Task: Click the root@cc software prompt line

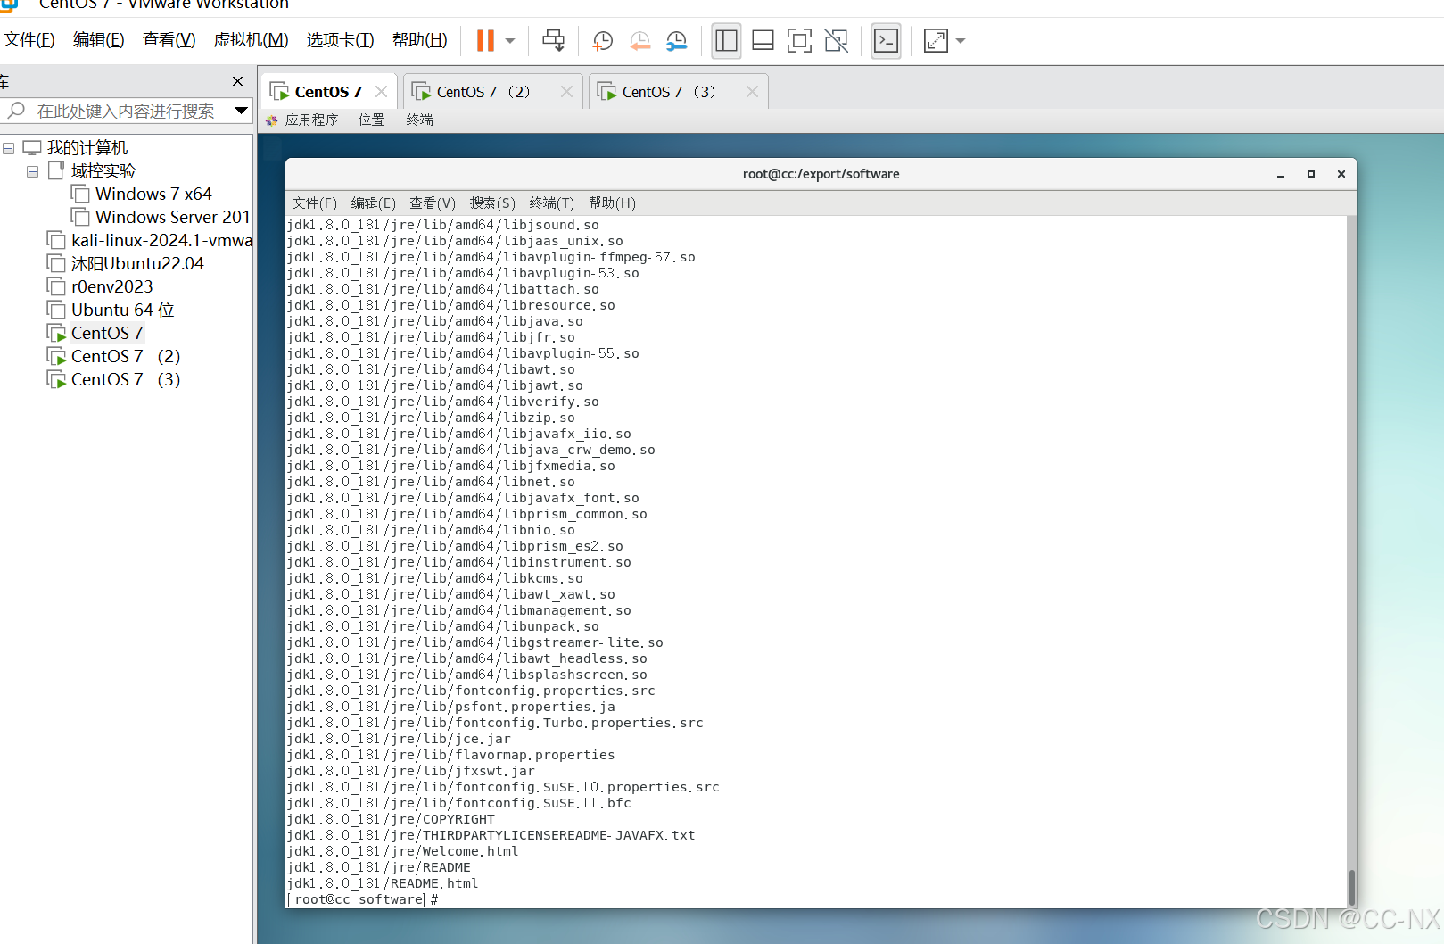Action: (x=363, y=899)
